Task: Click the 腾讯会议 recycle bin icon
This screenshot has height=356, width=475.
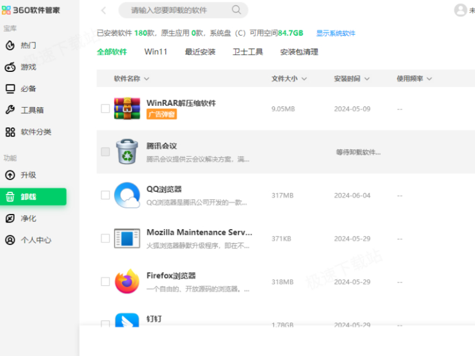Action: [127, 152]
